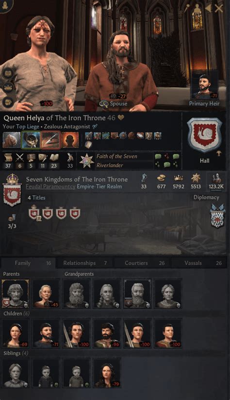
Task: Switch to the Relationships tab
Action: tap(85, 263)
